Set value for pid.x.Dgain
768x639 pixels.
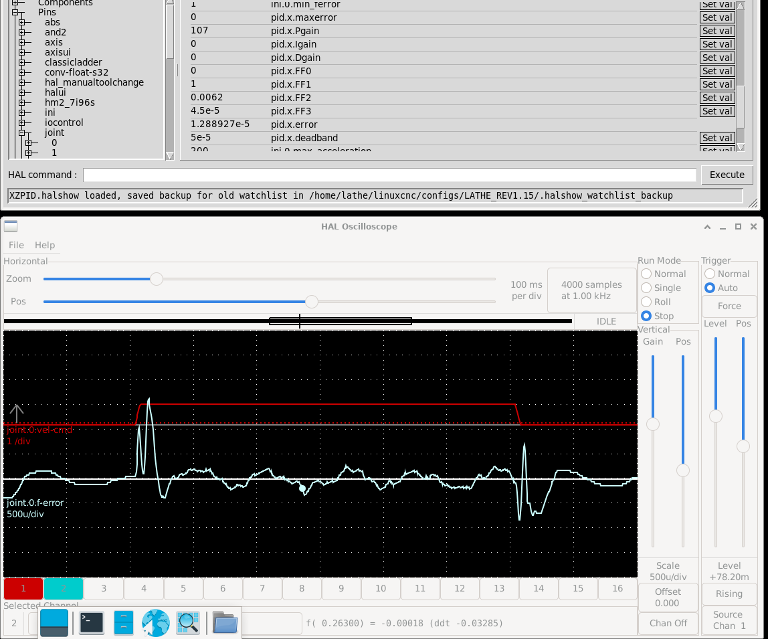coord(717,58)
